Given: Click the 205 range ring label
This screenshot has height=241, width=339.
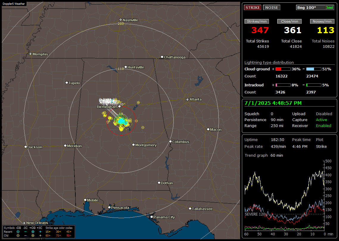Looking at the screenshot, I should 121,23.
